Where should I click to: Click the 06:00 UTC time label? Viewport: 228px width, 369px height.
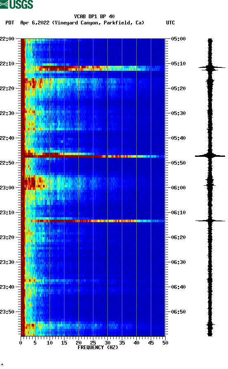point(178,188)
